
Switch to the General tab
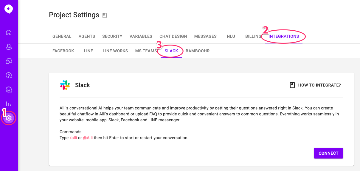coord(62,36)
